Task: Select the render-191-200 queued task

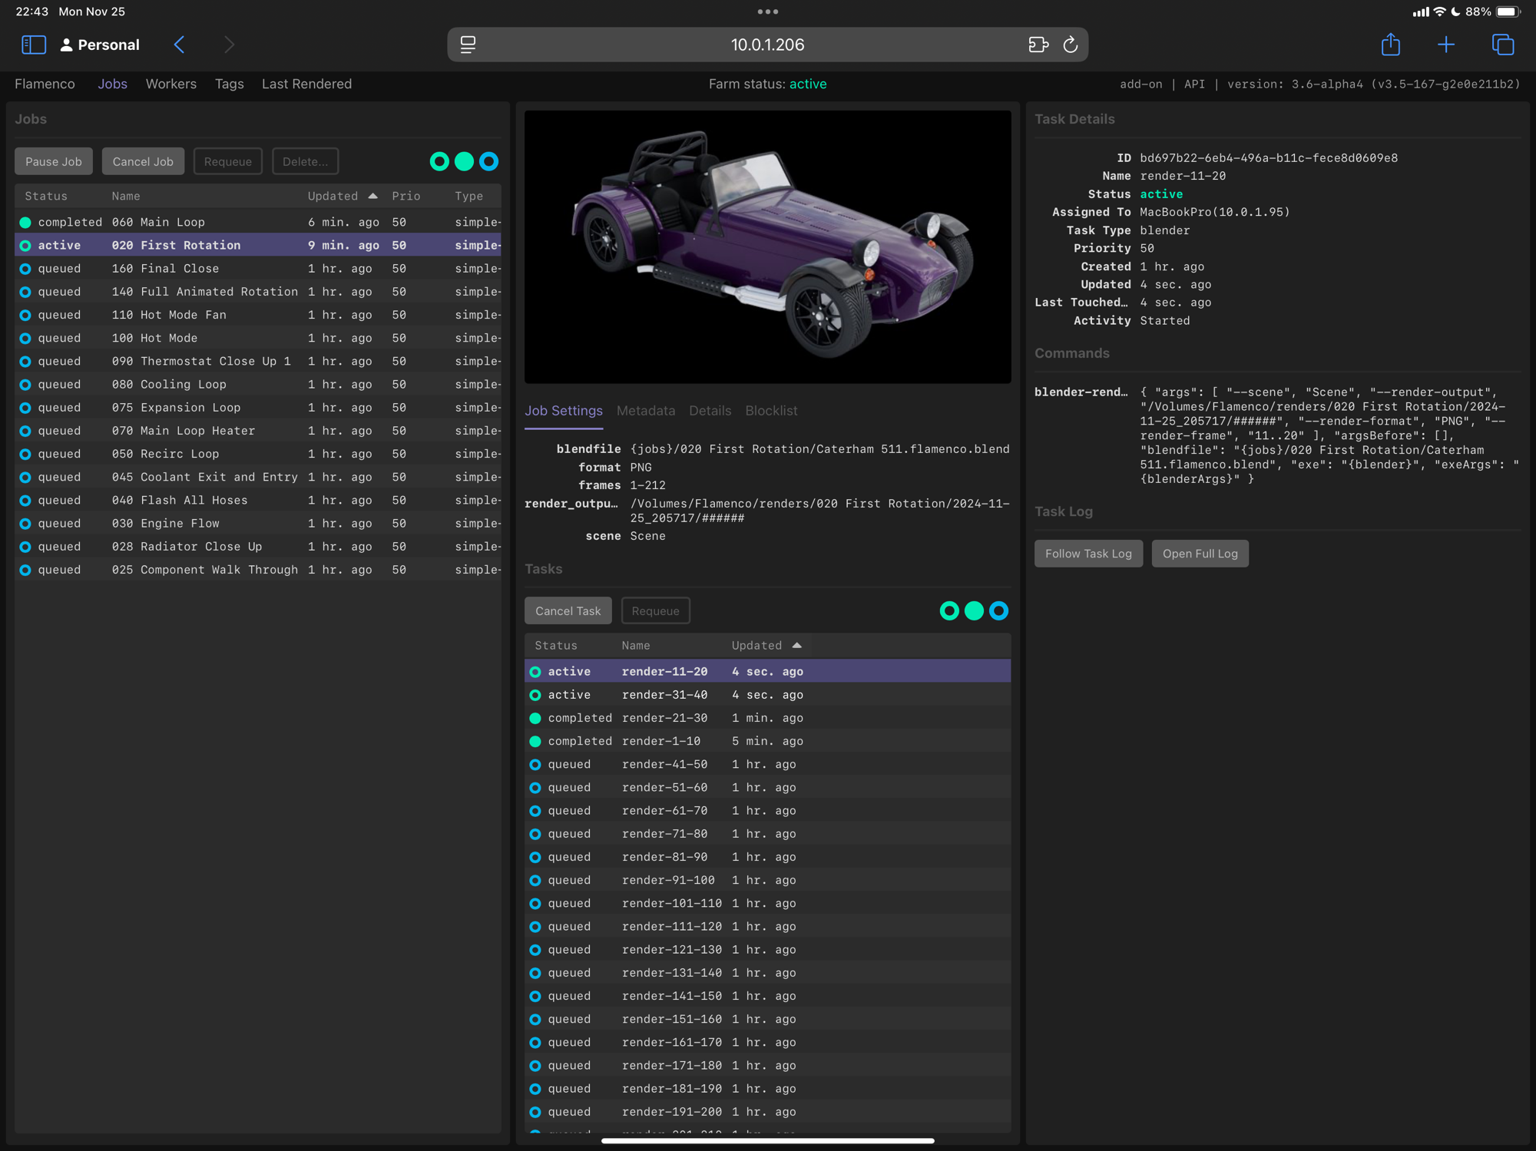Action: pos(768,1111)
